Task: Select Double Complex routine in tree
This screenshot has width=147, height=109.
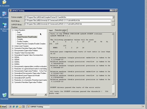Action: 23,41
